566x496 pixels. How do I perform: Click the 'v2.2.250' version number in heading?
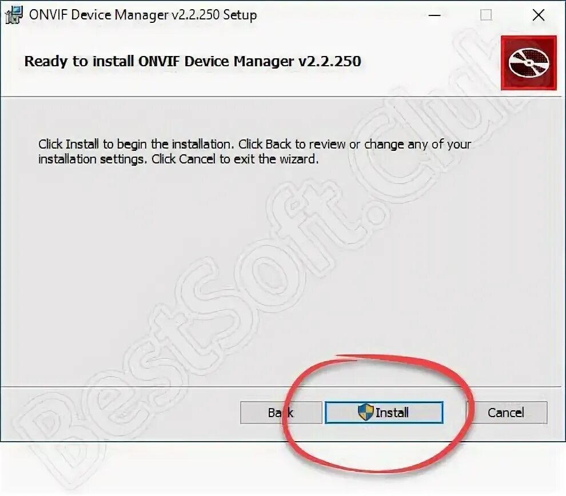coord(329,61)
